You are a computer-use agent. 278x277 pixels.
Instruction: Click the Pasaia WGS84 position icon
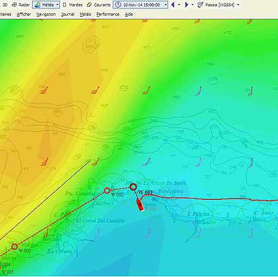pos(200,5)
